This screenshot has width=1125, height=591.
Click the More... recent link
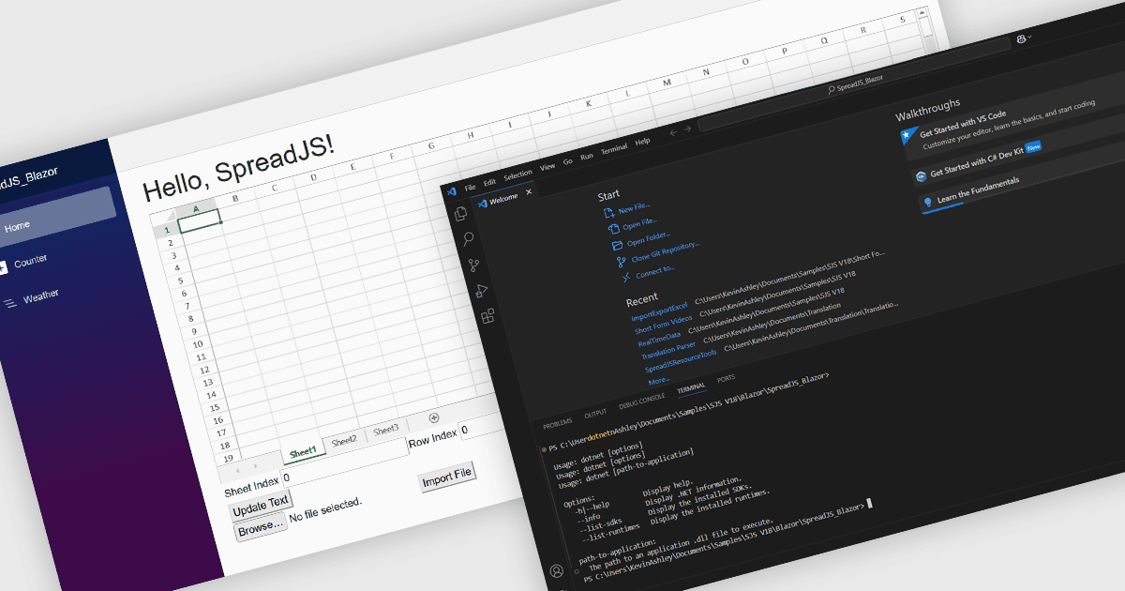[x=659, y=381]
